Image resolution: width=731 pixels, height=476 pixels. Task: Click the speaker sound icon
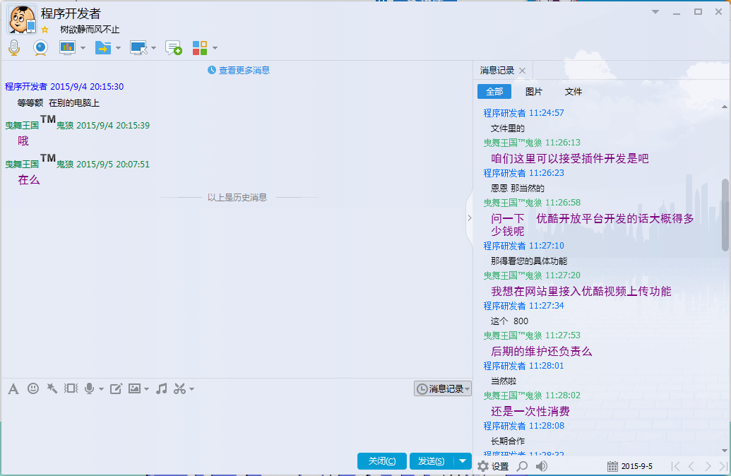click(541, 466)
